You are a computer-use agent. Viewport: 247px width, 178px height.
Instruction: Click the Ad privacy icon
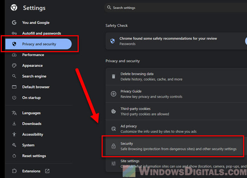113,129
